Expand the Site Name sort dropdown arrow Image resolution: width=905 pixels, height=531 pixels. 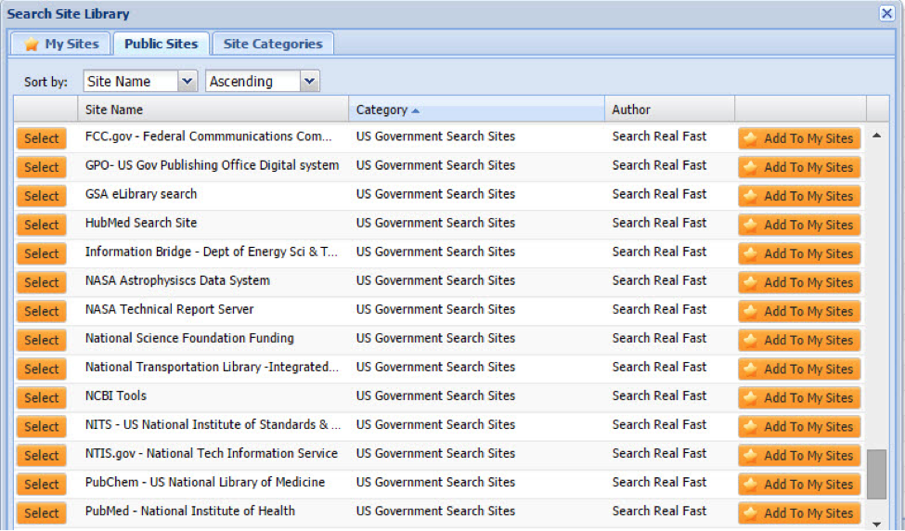pos(187,82)
